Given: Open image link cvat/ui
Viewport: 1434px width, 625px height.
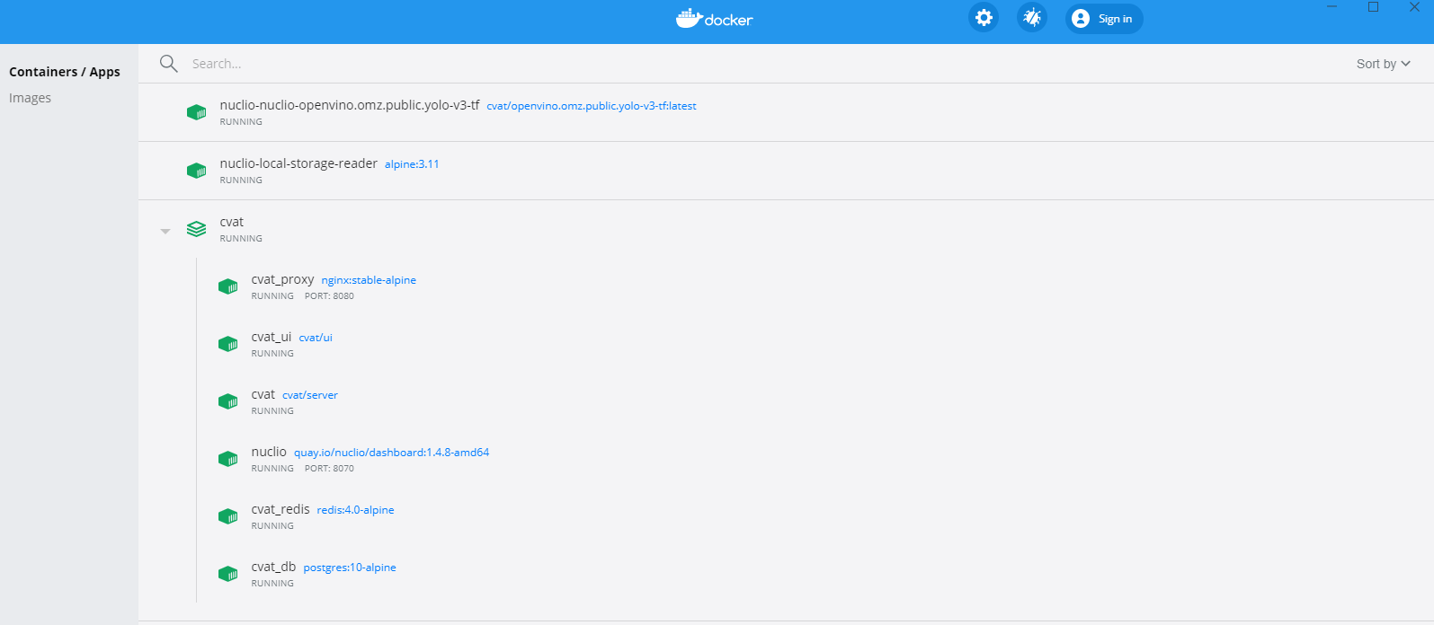Looking at the screenshot, I should [316, 338].
